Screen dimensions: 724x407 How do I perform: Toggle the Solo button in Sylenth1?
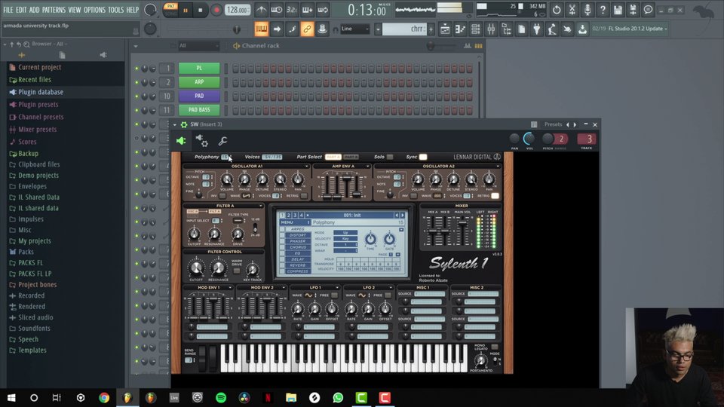tap(390, 157)
